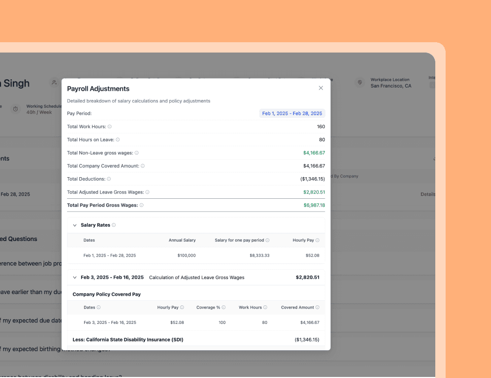
Task: Select the Total Work Hours value 160
Action: coord(321,127)
